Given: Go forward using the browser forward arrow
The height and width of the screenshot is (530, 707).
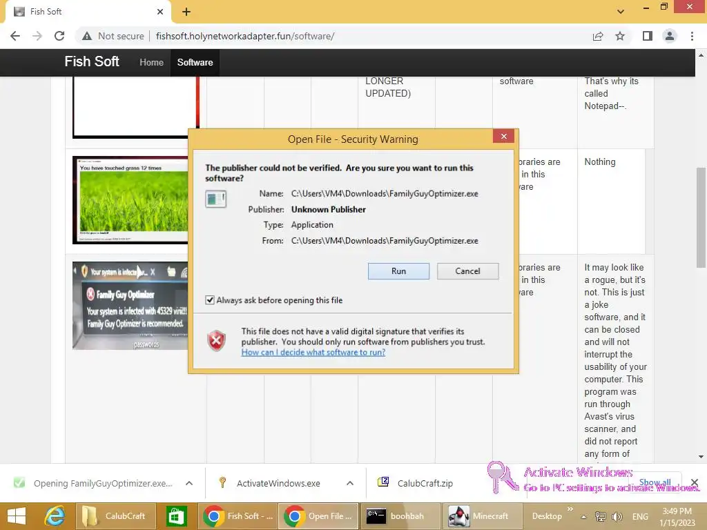Looking at the screenshot, I should [x=37, y=36].
